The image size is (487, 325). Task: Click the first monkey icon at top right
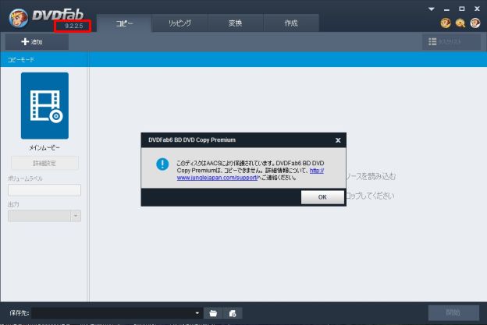click(446, 23)
